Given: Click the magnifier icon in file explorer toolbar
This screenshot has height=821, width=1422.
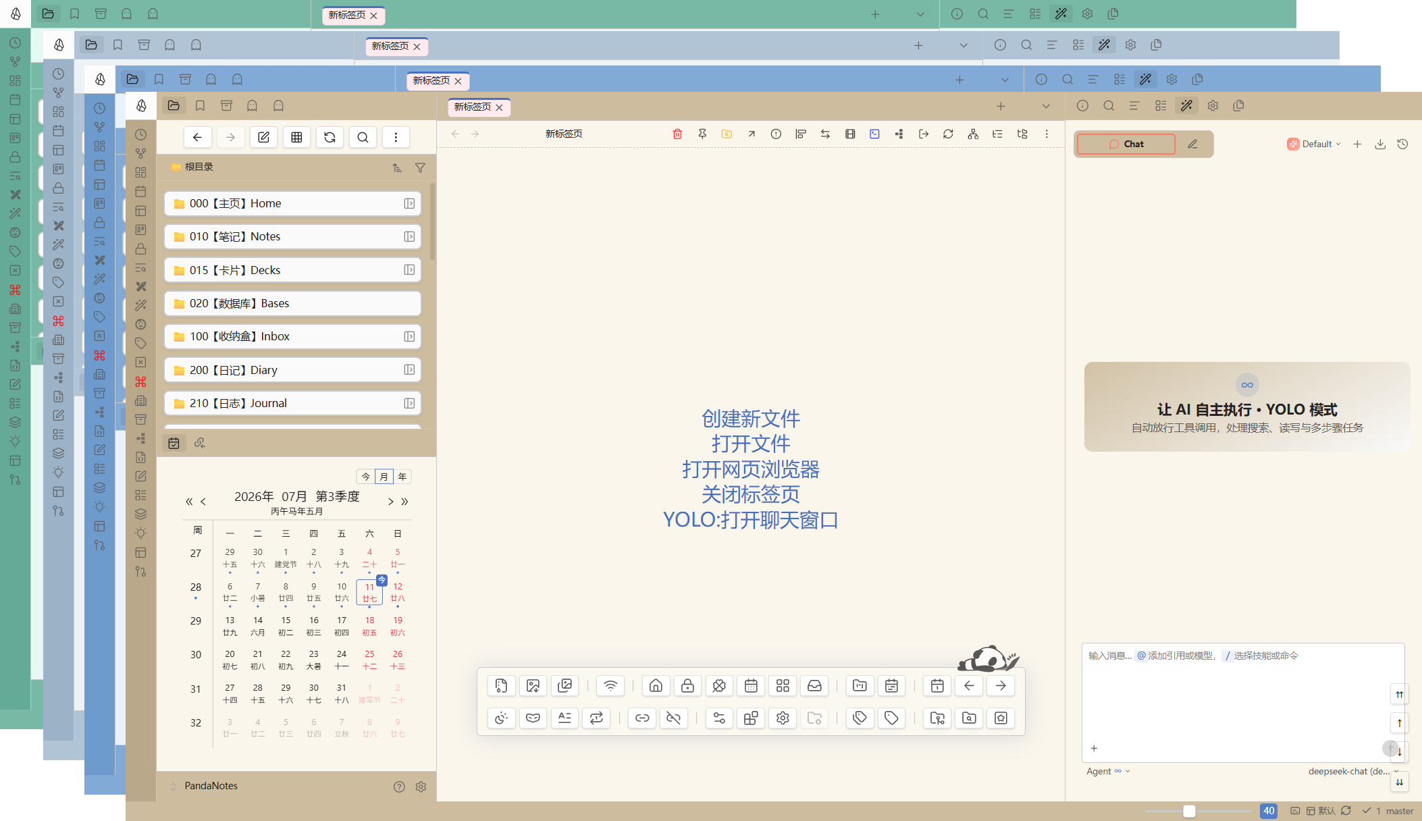Looking at the screenshot, I should coord(363,138).
